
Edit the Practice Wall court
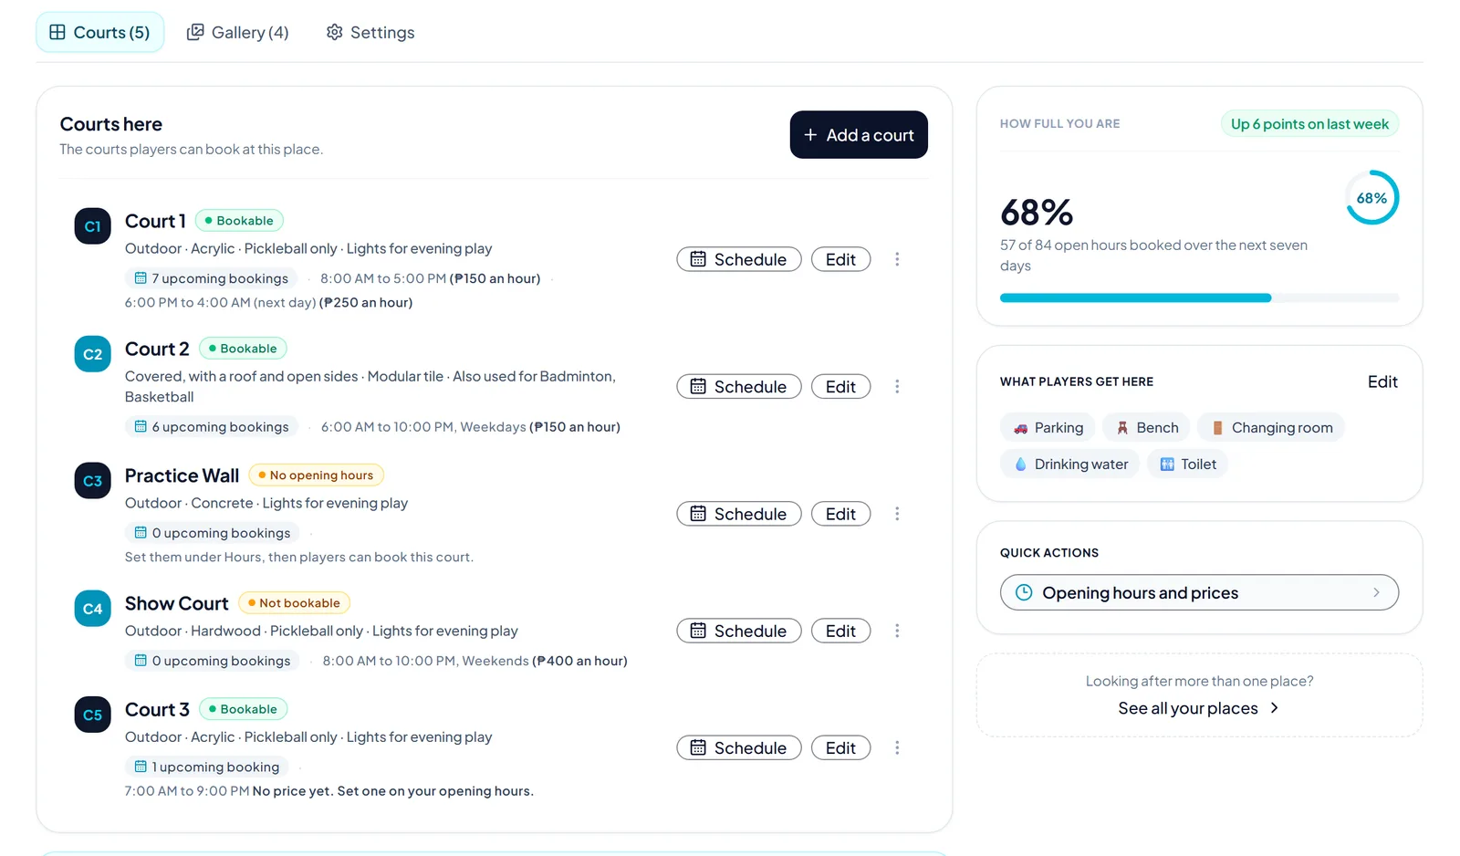coord(840,514)
